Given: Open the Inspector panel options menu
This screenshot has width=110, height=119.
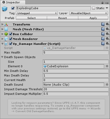Looking at the screenshot, I should (107, 3).
